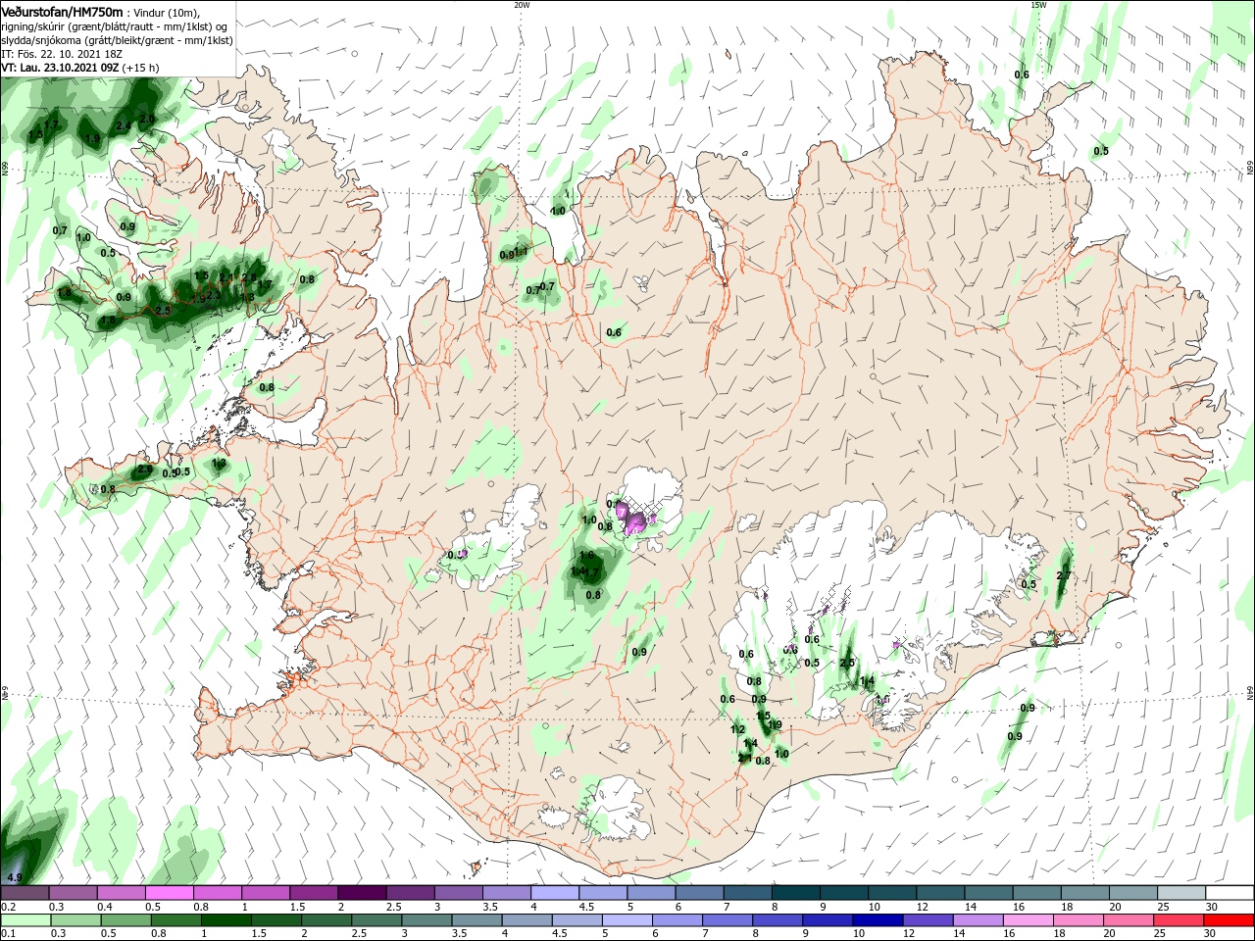1255x941 pixels.
Task: Click the medium green 0.5 rain legend swatch
Action: point(125,920)
